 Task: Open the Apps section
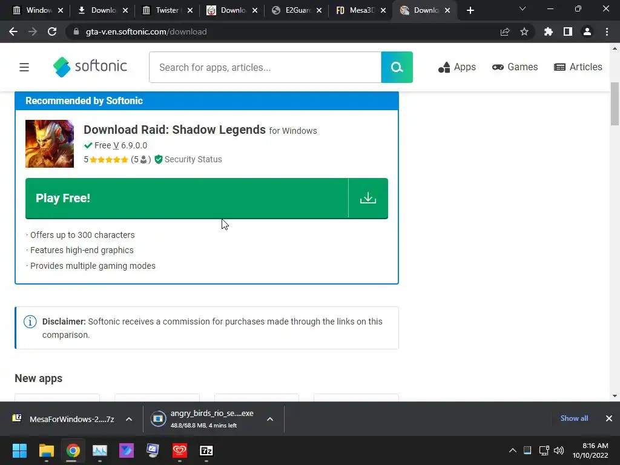[457, 67]
